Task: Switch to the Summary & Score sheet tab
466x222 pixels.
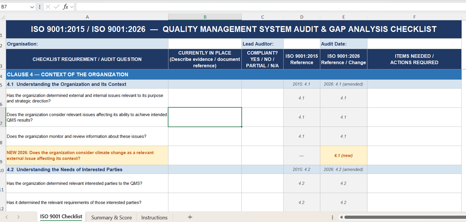Action: [x=112, y=217]
